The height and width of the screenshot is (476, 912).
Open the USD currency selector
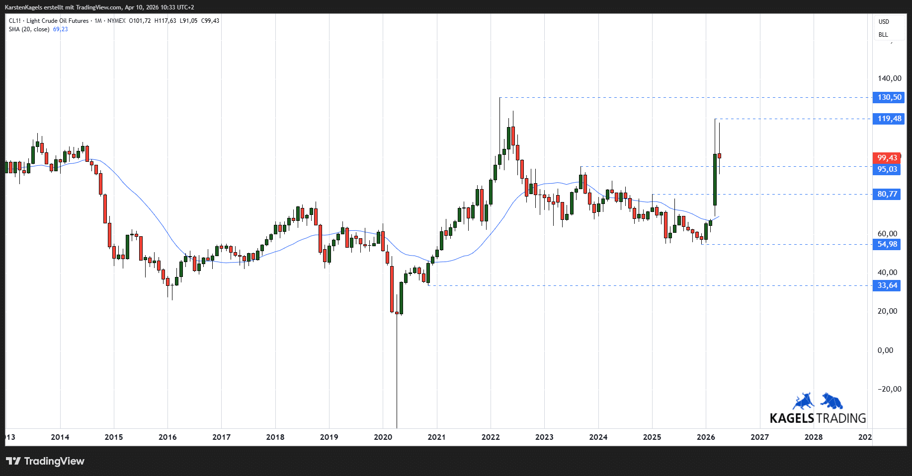coord(884,22)
